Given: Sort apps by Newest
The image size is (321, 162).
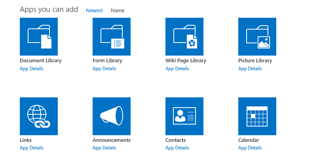Looking at the screenshot, I should tap(95, 11).
